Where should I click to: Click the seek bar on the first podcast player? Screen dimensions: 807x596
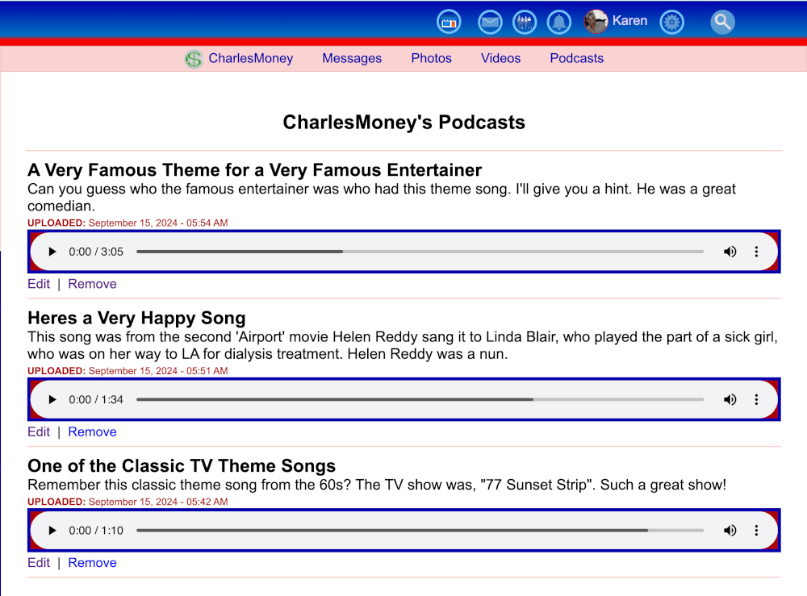coord(420,252)
